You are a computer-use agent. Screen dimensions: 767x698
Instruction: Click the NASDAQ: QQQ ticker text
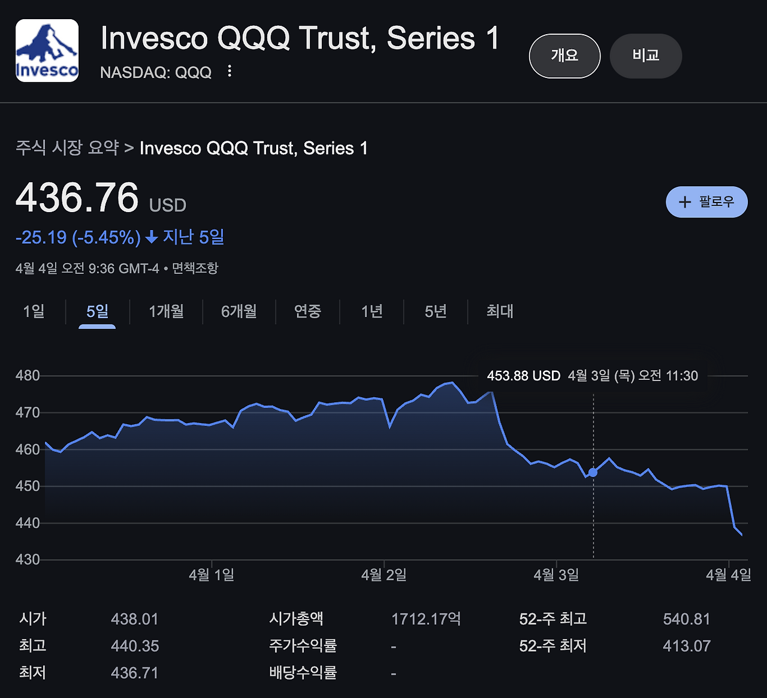156,72
